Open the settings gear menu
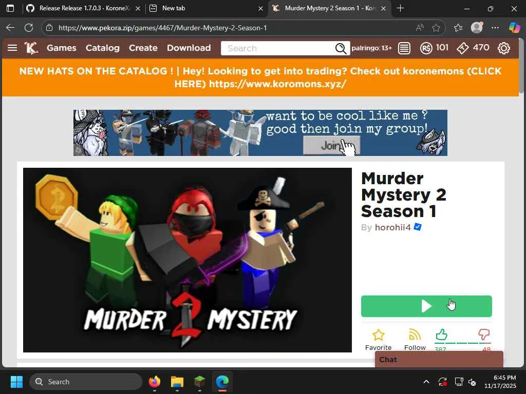Image resolution: width=526 pixels, height=394 pixels. click(503, 48)
